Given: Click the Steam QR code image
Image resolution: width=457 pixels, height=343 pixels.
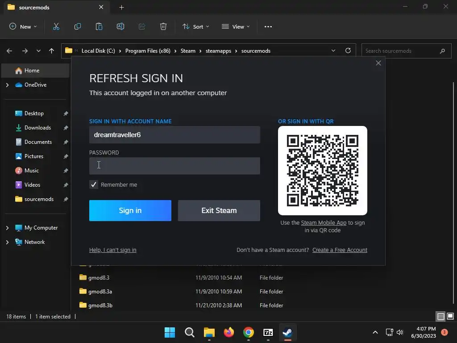Looking at the screenshot, I should (323, 171).
